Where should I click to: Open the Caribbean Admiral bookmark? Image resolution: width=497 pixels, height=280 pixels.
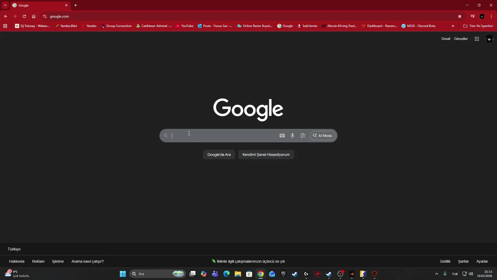(x=154, y=26)
